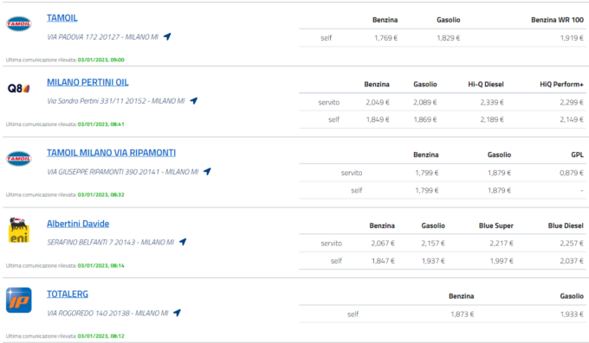The width and height of the screenshot is (589, 343).
Task: Open the Albertini Davide station link
Action: 78,224
